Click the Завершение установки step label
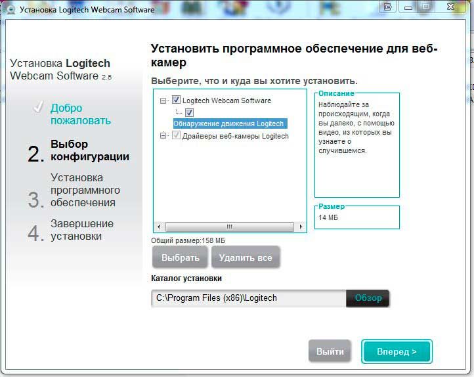This screenshot has width=474, height=377. pos(82,229)
